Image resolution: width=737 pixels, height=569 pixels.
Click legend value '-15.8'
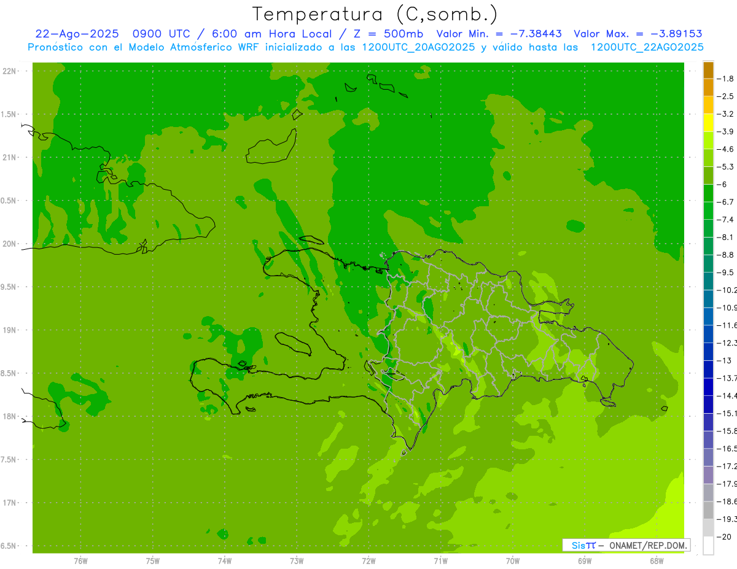[x=727, y=431]
